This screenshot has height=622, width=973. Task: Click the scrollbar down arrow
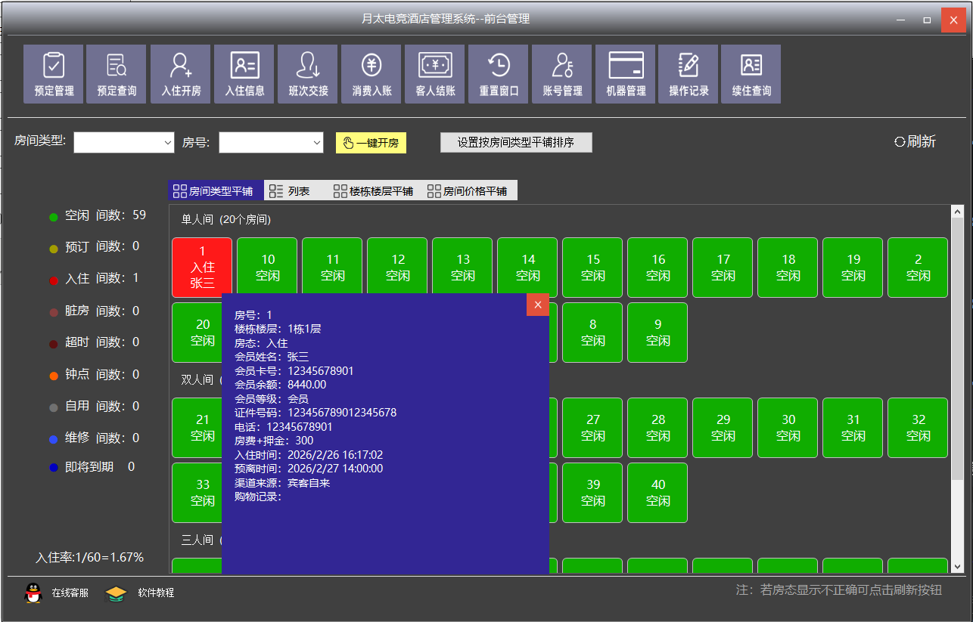[x=957, y=566]
